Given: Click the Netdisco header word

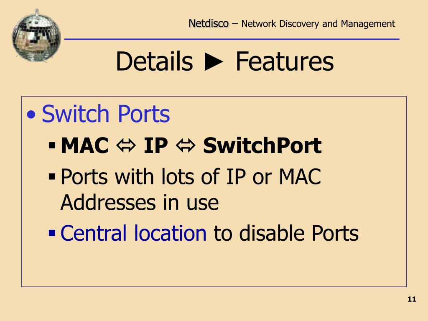Looking at the screenshot, I should pos(209,23).
